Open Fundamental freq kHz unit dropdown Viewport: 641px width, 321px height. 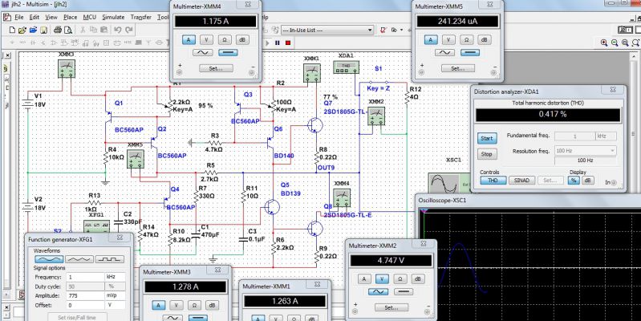click(606, 136)
